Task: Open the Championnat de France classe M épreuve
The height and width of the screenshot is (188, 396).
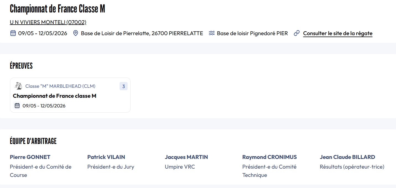Action: click(x=55, y=96)
